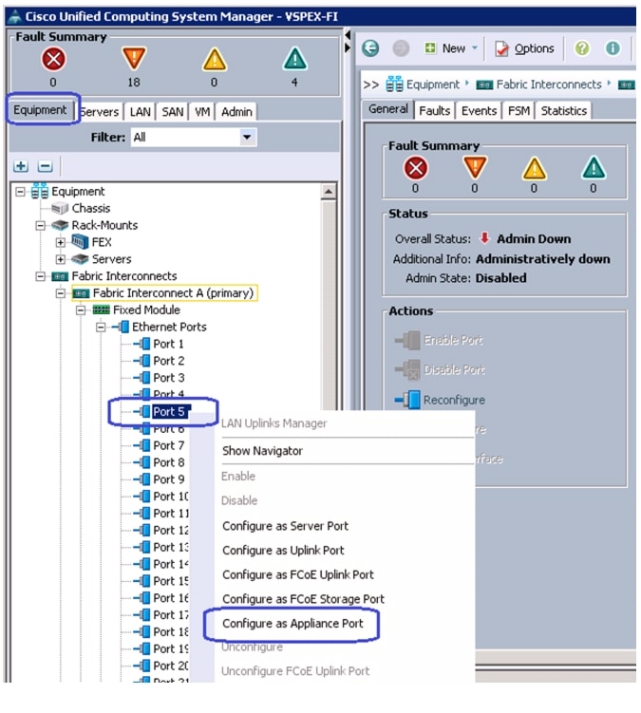Select Port 7 in the tree
The image size is (641, 713).
[169, 445]
